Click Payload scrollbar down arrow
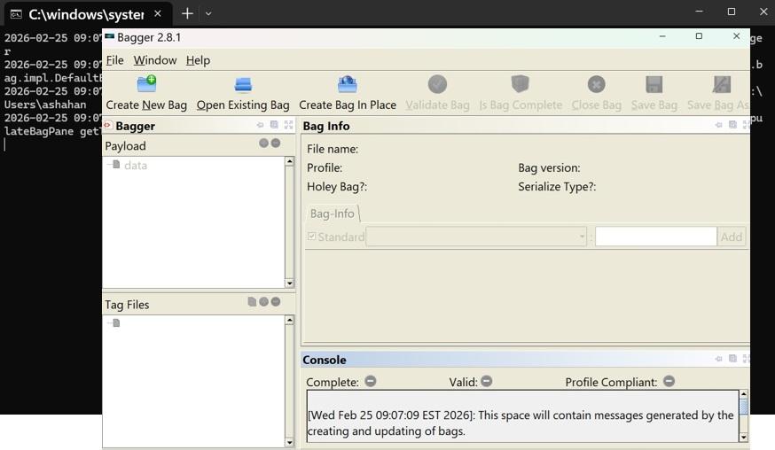The height and width of the screenshot is (450, 775). pyautogui.click(x=290, y=283)
